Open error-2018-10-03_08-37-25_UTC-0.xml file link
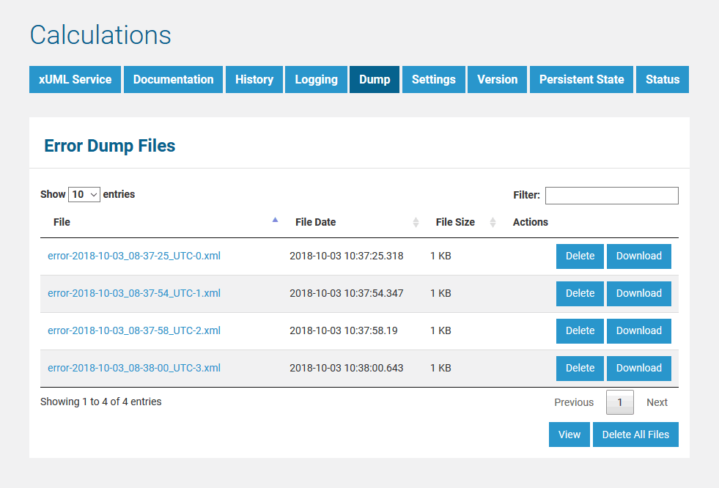Image resolution: width=719 pixels, height=488 pixels. 134,256
